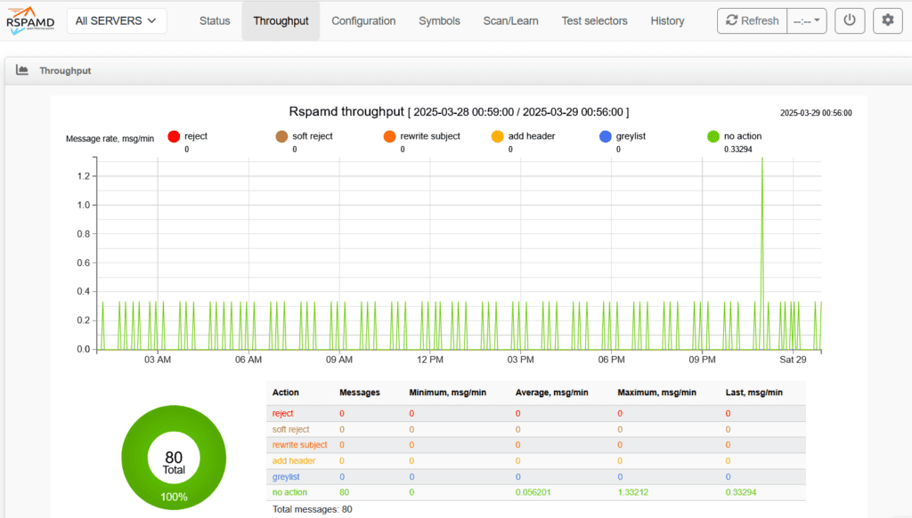Open the Scan/Learn tab
Viewport: 912px width, 518px height.
point(510,20)
